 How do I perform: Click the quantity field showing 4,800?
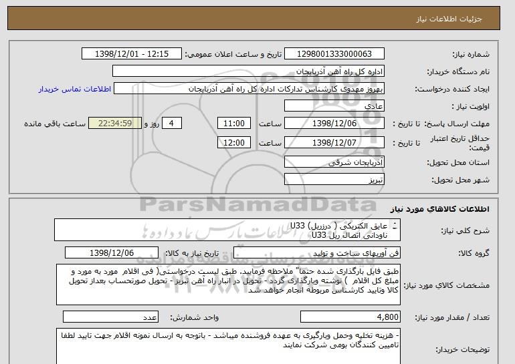point(350,317)
